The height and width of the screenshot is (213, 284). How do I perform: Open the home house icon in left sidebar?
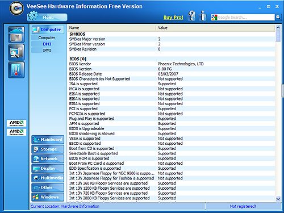[16, 34]
